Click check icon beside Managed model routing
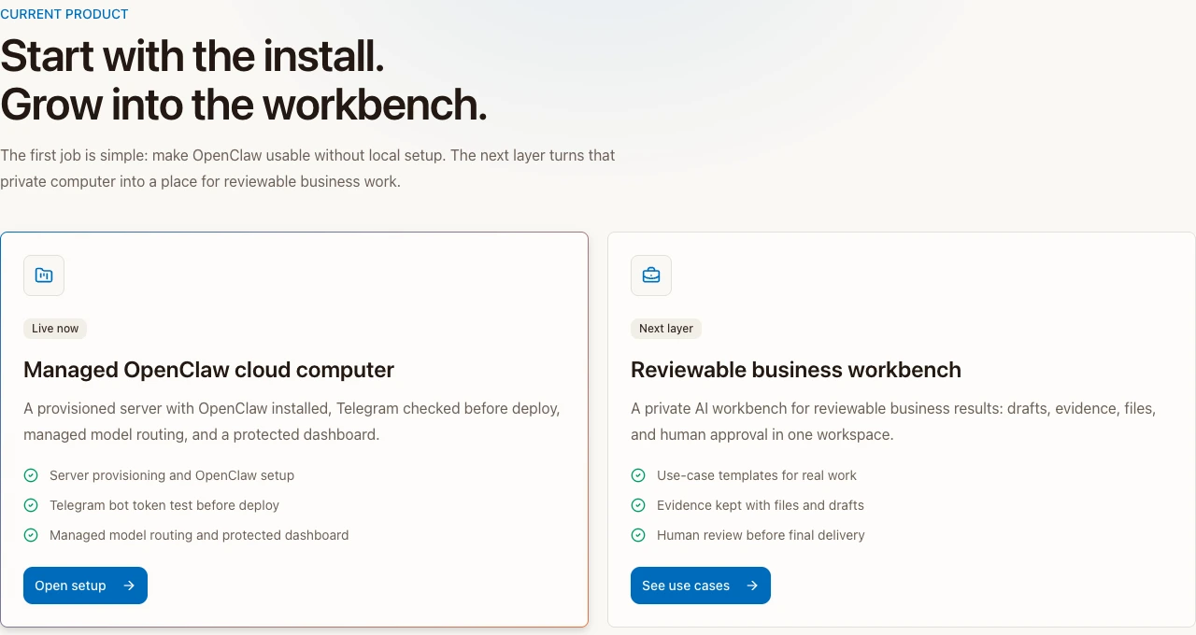Screen dimensions: 1196x635 pos(31,535)
